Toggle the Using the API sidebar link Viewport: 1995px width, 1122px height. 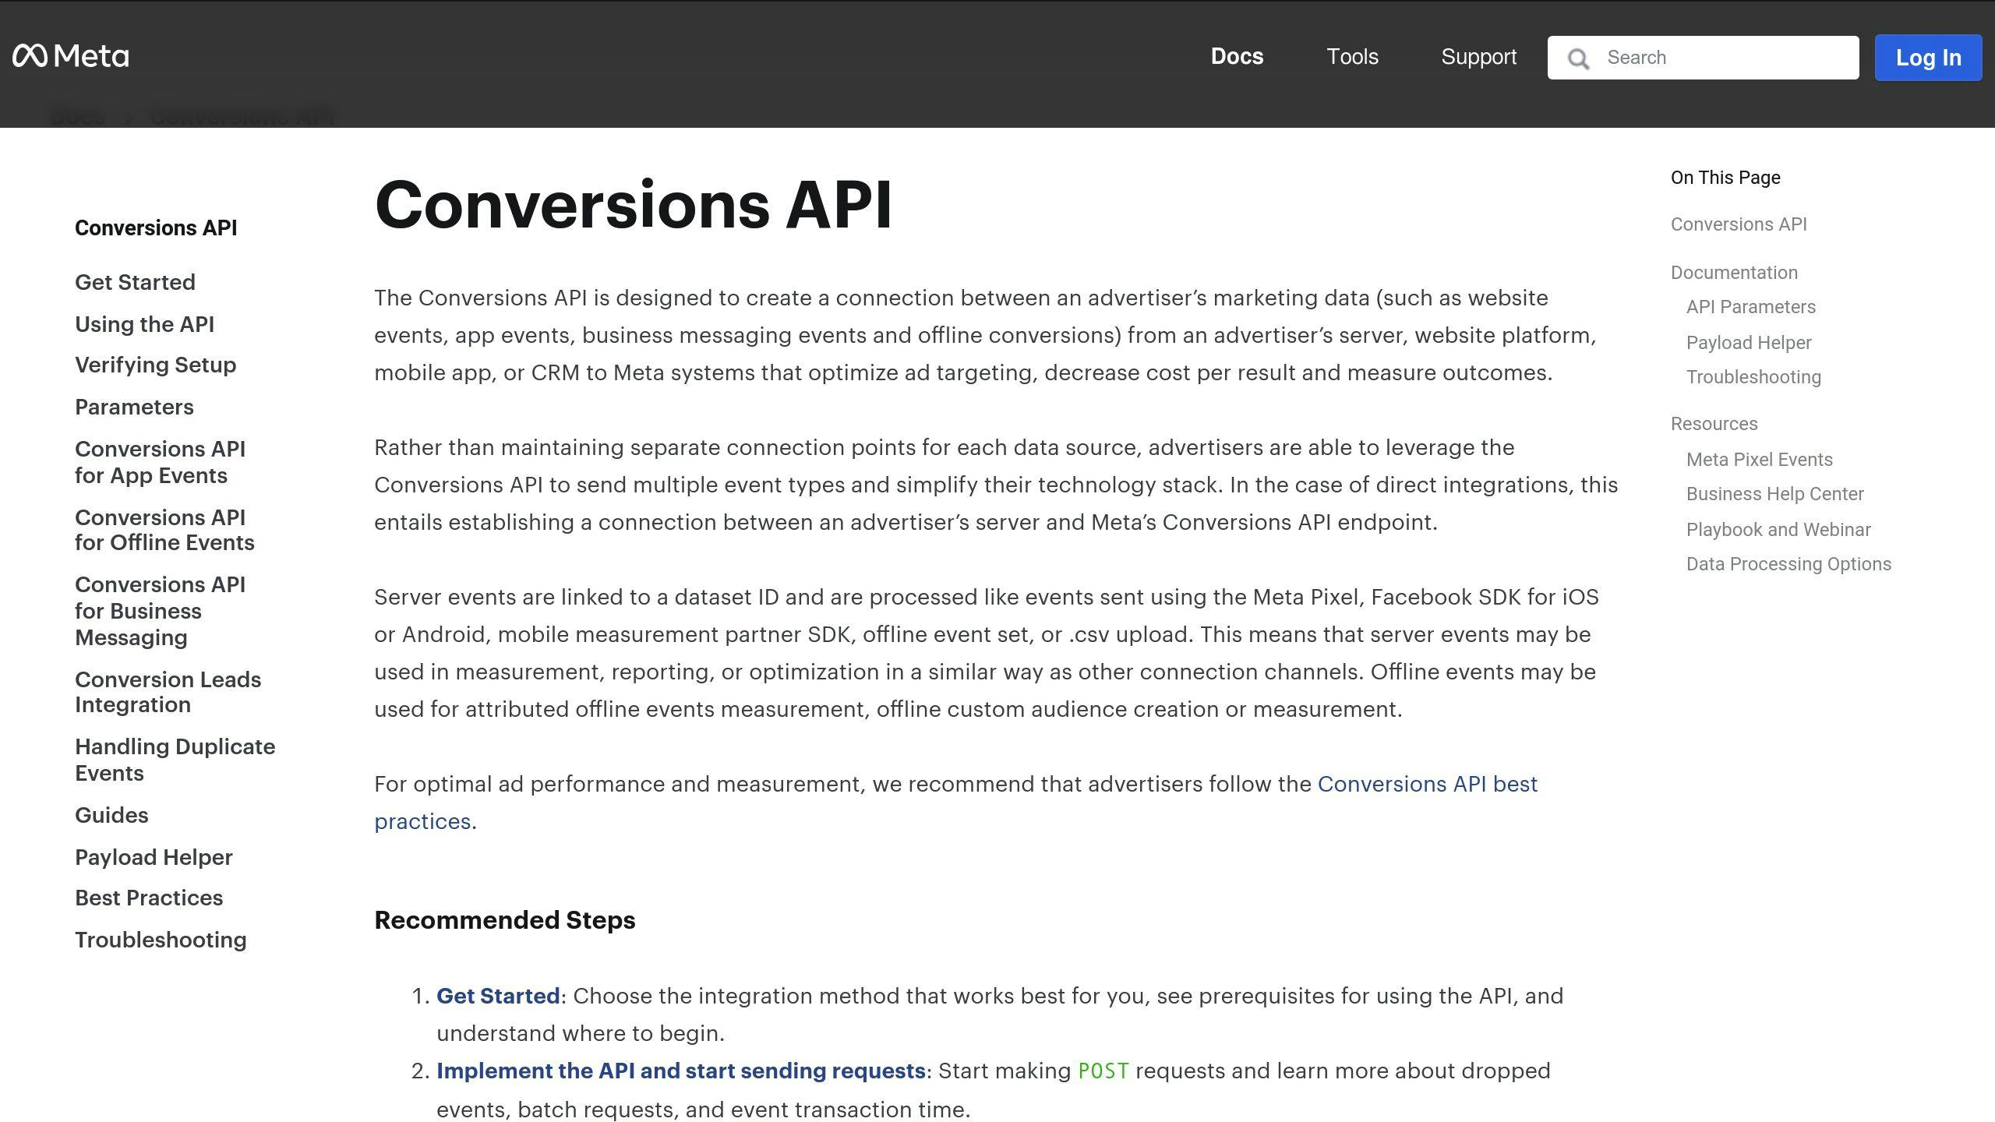[144, 323]
